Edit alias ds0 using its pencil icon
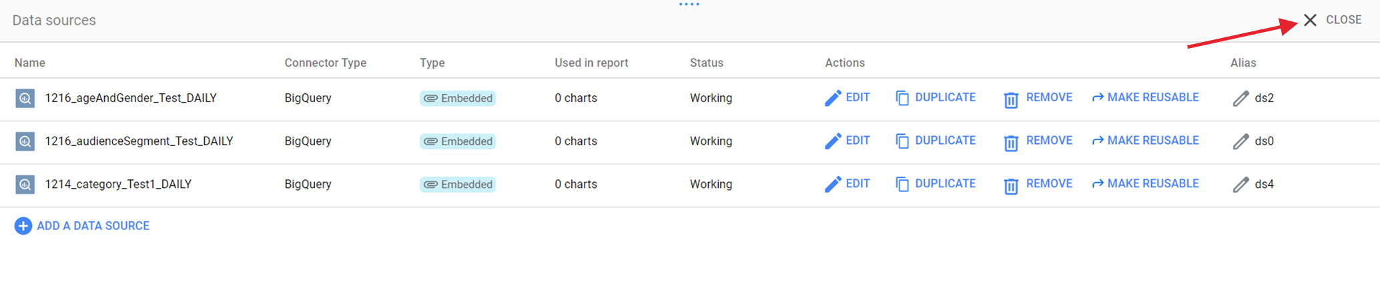Viewport: 1380px width, 288px height. point(1241,141)
